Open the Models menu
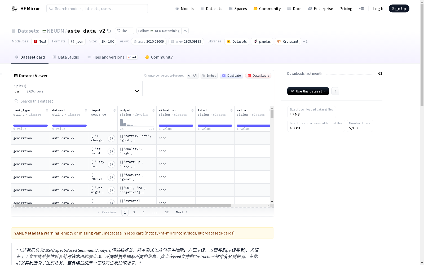 [184, 8]
